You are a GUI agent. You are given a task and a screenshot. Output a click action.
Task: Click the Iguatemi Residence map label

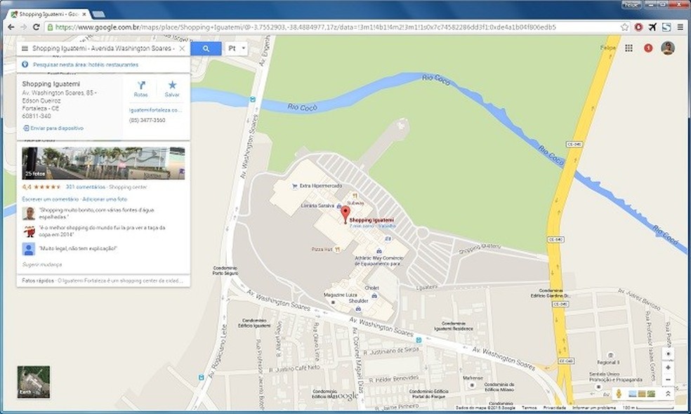tap(454, 326)
